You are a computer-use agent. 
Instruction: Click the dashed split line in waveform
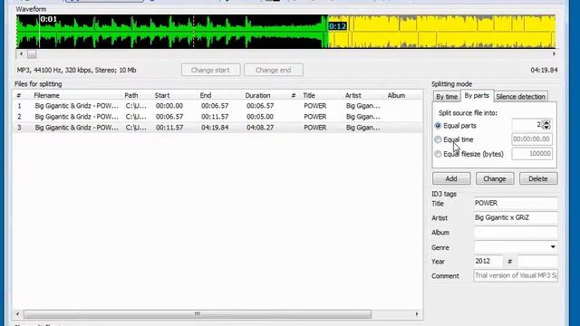(x=193, y=32)
